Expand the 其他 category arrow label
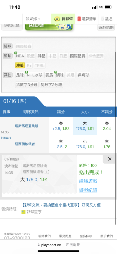 tap(8, 75)
